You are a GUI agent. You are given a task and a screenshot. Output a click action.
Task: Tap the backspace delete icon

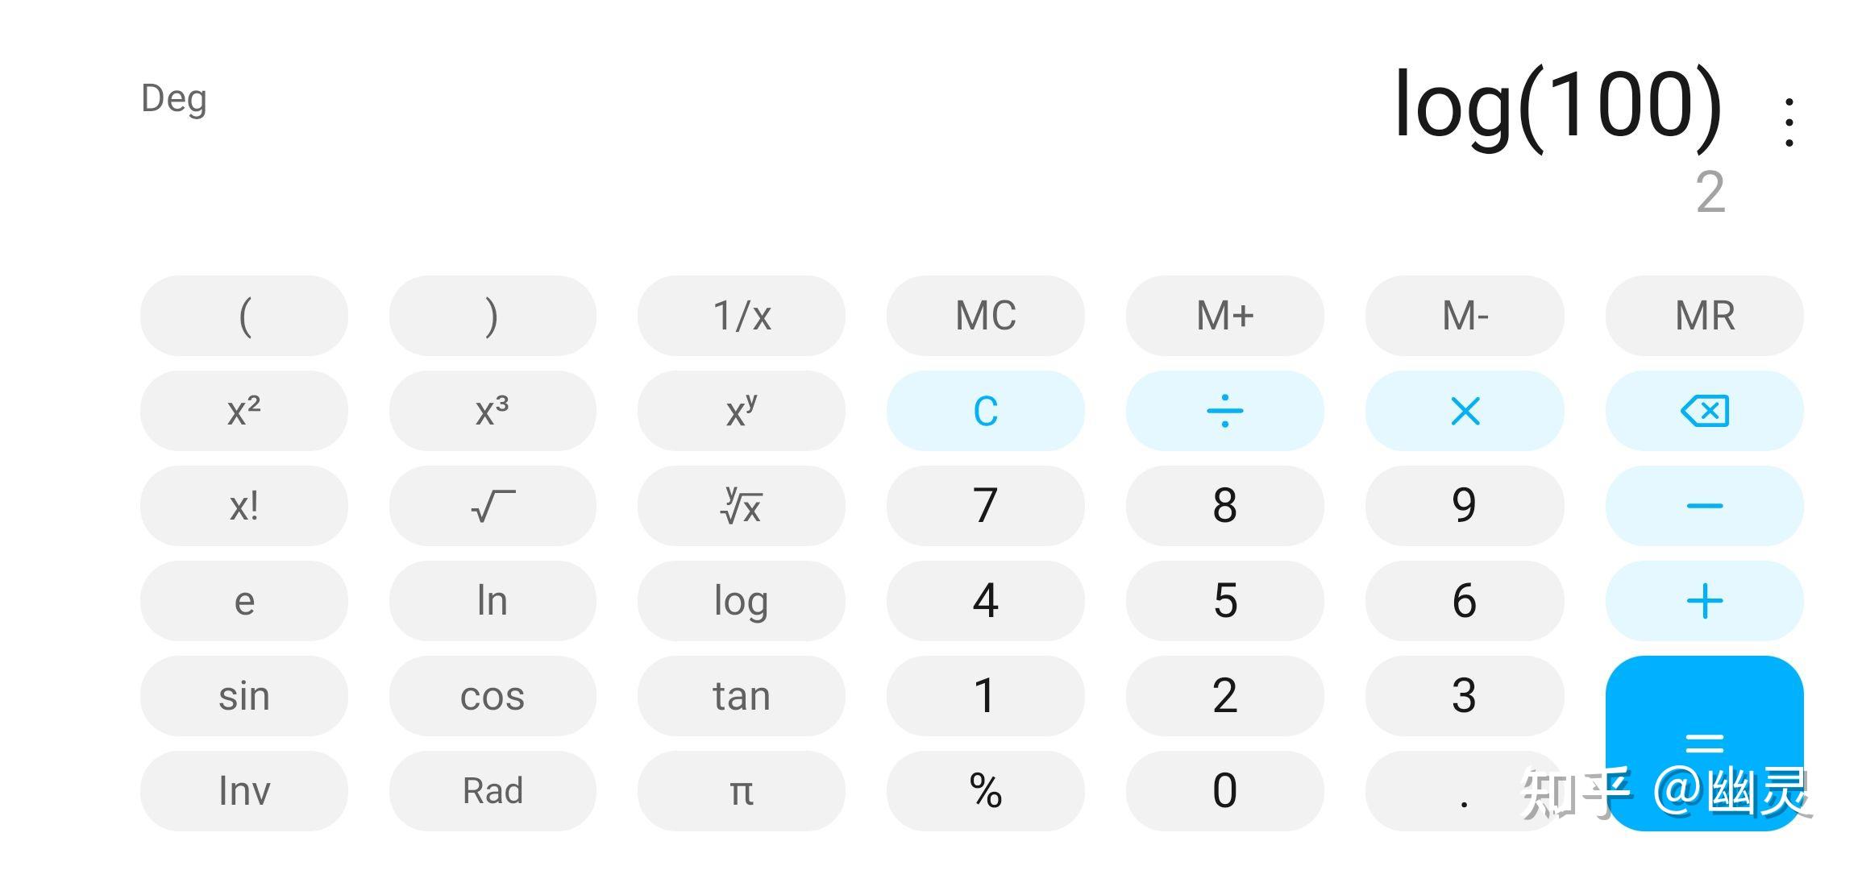point(1704,411)
